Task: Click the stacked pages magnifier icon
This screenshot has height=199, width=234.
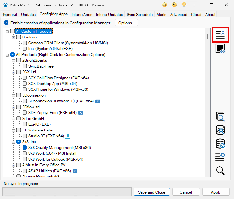Action: (220, 117)
